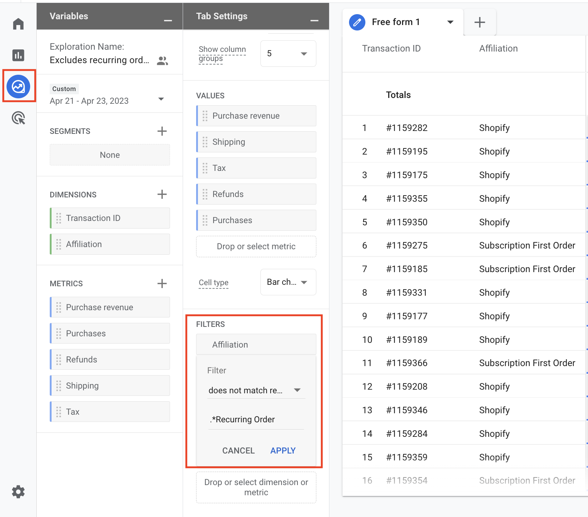Click the Show column groups label

click(222, 54)
